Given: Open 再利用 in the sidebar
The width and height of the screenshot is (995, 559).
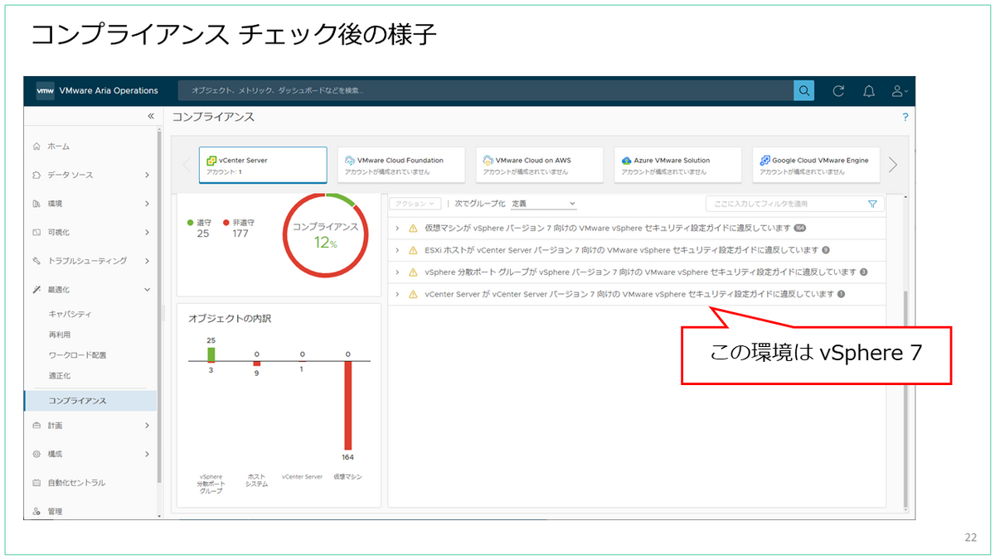Looking at the screenshot, I should tap(60, 335).
